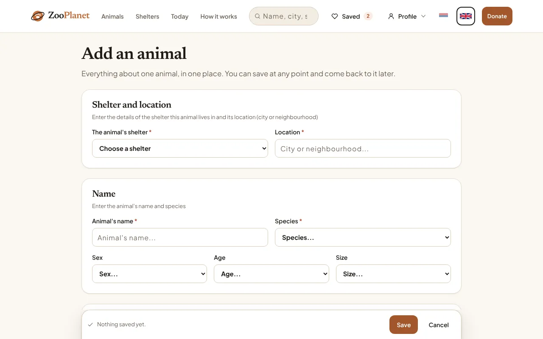Click the Saved count badge showing 2
543x339 pixels.
coord(368,16)
